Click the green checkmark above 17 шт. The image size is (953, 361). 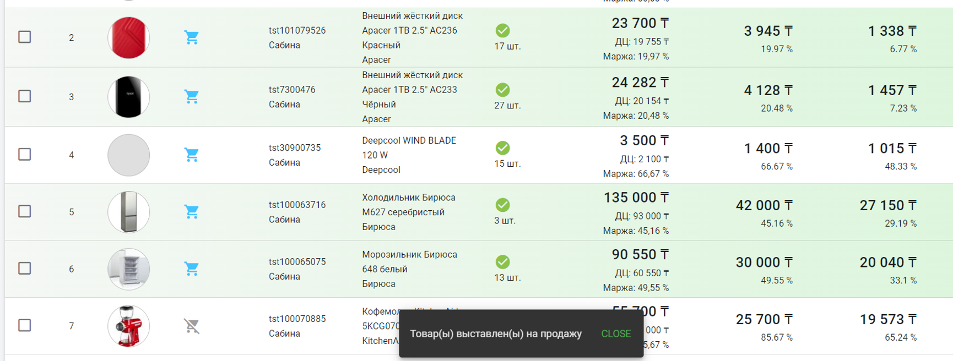tap(502, 30)
